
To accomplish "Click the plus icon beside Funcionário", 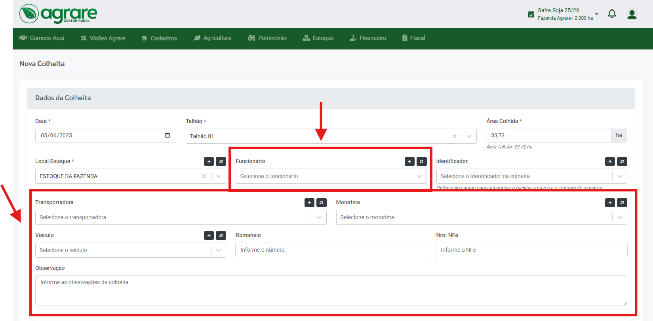I will pyautogui.click(x=409, y=161).
